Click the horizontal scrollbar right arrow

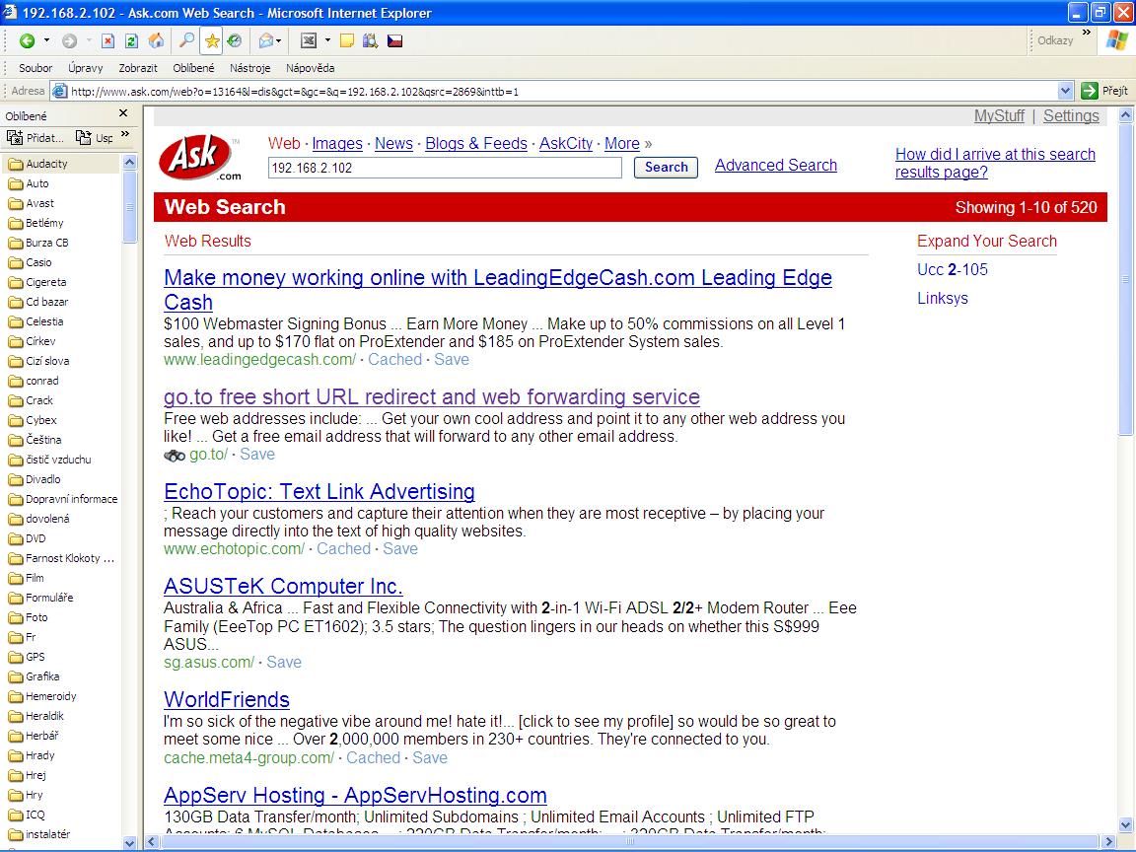(x=1109, y=842)
